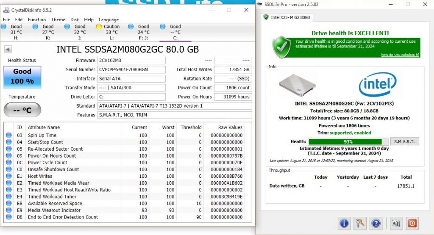Click the 93% health progress bar
The width and height of the screenshot is (434, 235).
click(348, 141)
